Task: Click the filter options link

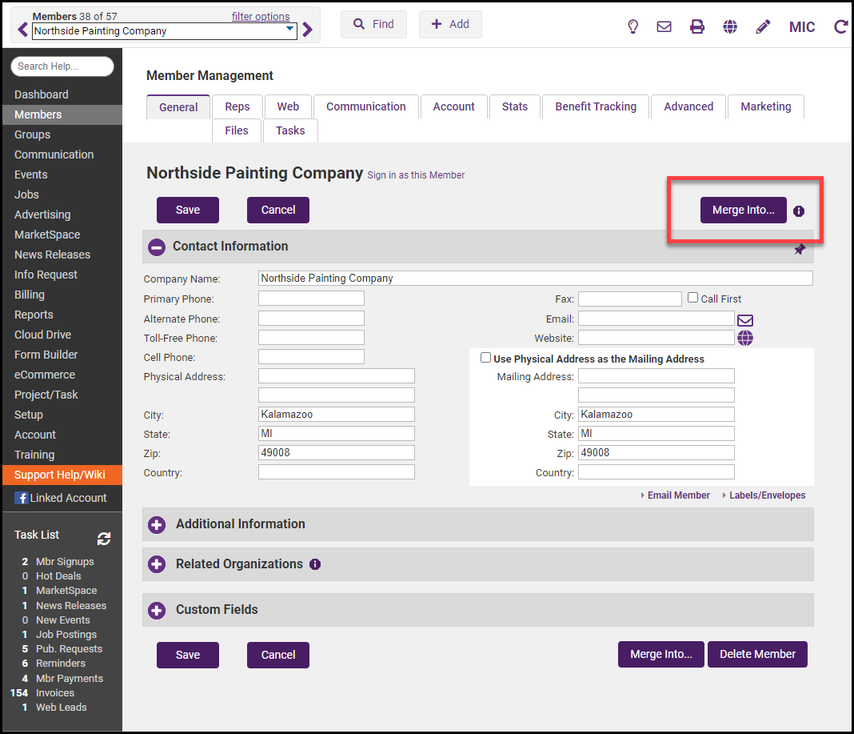Action: pyautogui.click(x=261, y=16)
